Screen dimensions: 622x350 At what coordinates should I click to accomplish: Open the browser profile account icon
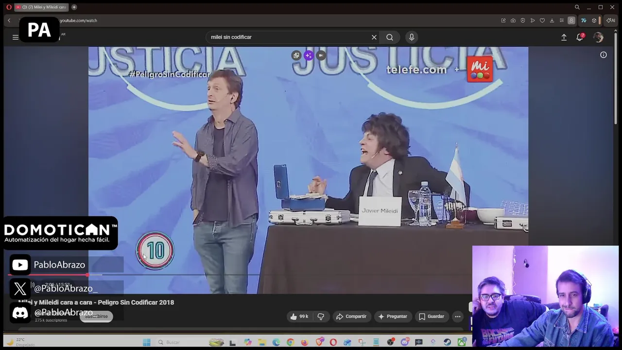pos(571,20)
